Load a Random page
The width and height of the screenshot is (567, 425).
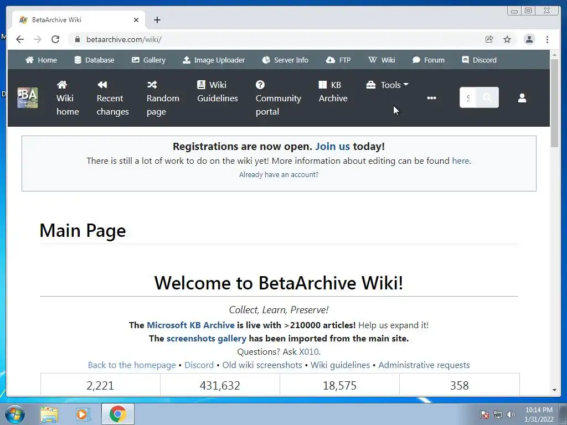coord(163,98)
